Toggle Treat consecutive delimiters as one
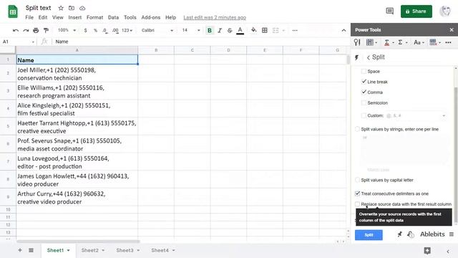Viewport: 458px width, 258px height. tap(357, 193)
